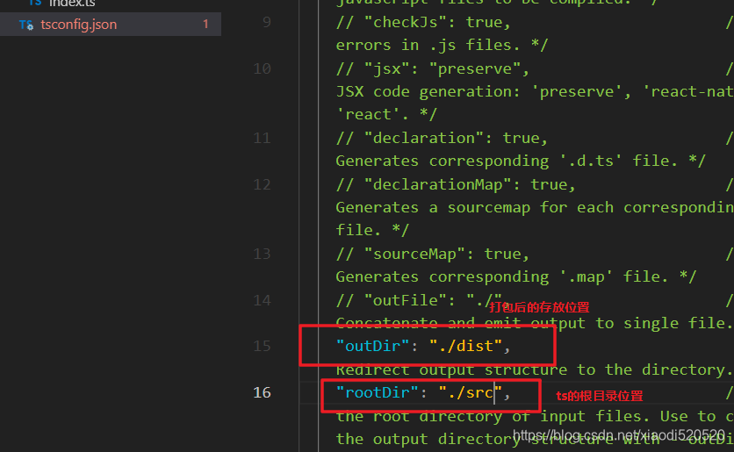Click the "./src" string value
This screenshot has width=734, height=452.
pyautogui.click(x=471, y=392)
